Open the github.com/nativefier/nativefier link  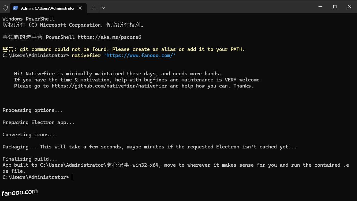point(109,86)
